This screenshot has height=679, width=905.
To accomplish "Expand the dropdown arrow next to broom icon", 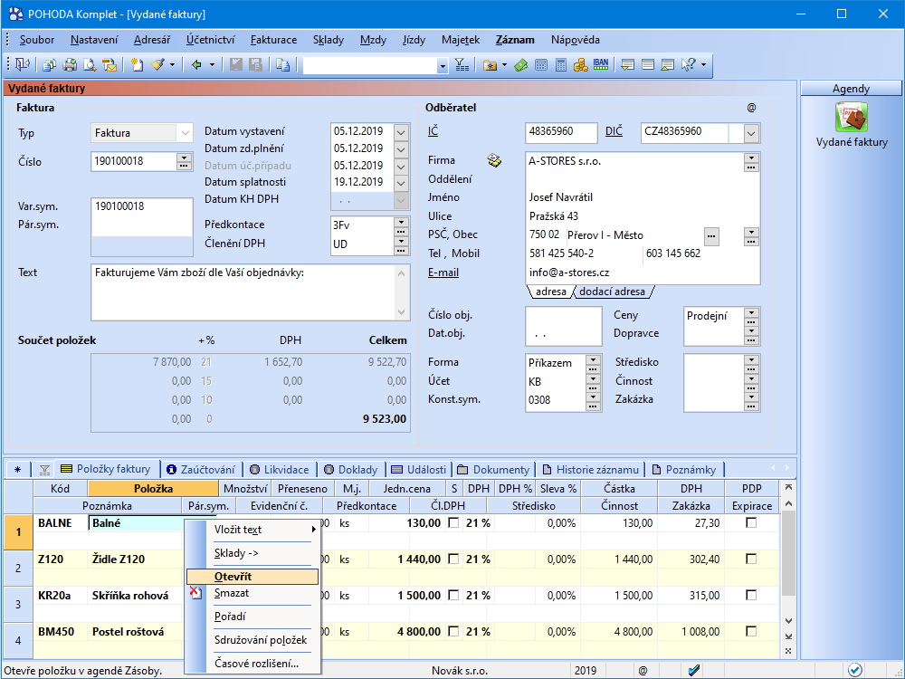I will pos(172,64).
